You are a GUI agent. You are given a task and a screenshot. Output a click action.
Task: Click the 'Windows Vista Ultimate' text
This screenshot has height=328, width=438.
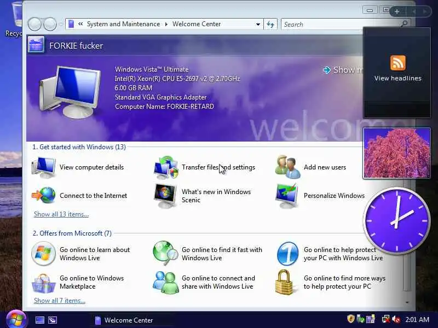[x=152, y=69]
